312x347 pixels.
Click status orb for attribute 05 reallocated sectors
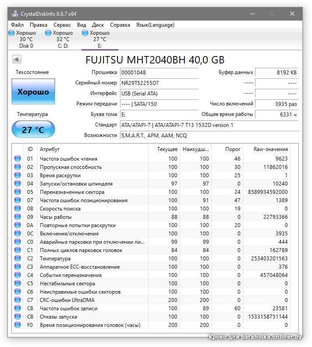[x=18, y=192]
